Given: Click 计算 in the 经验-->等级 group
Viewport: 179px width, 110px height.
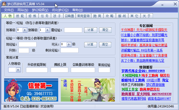Looking at the screenshot, I should click(x=90, y=45).
